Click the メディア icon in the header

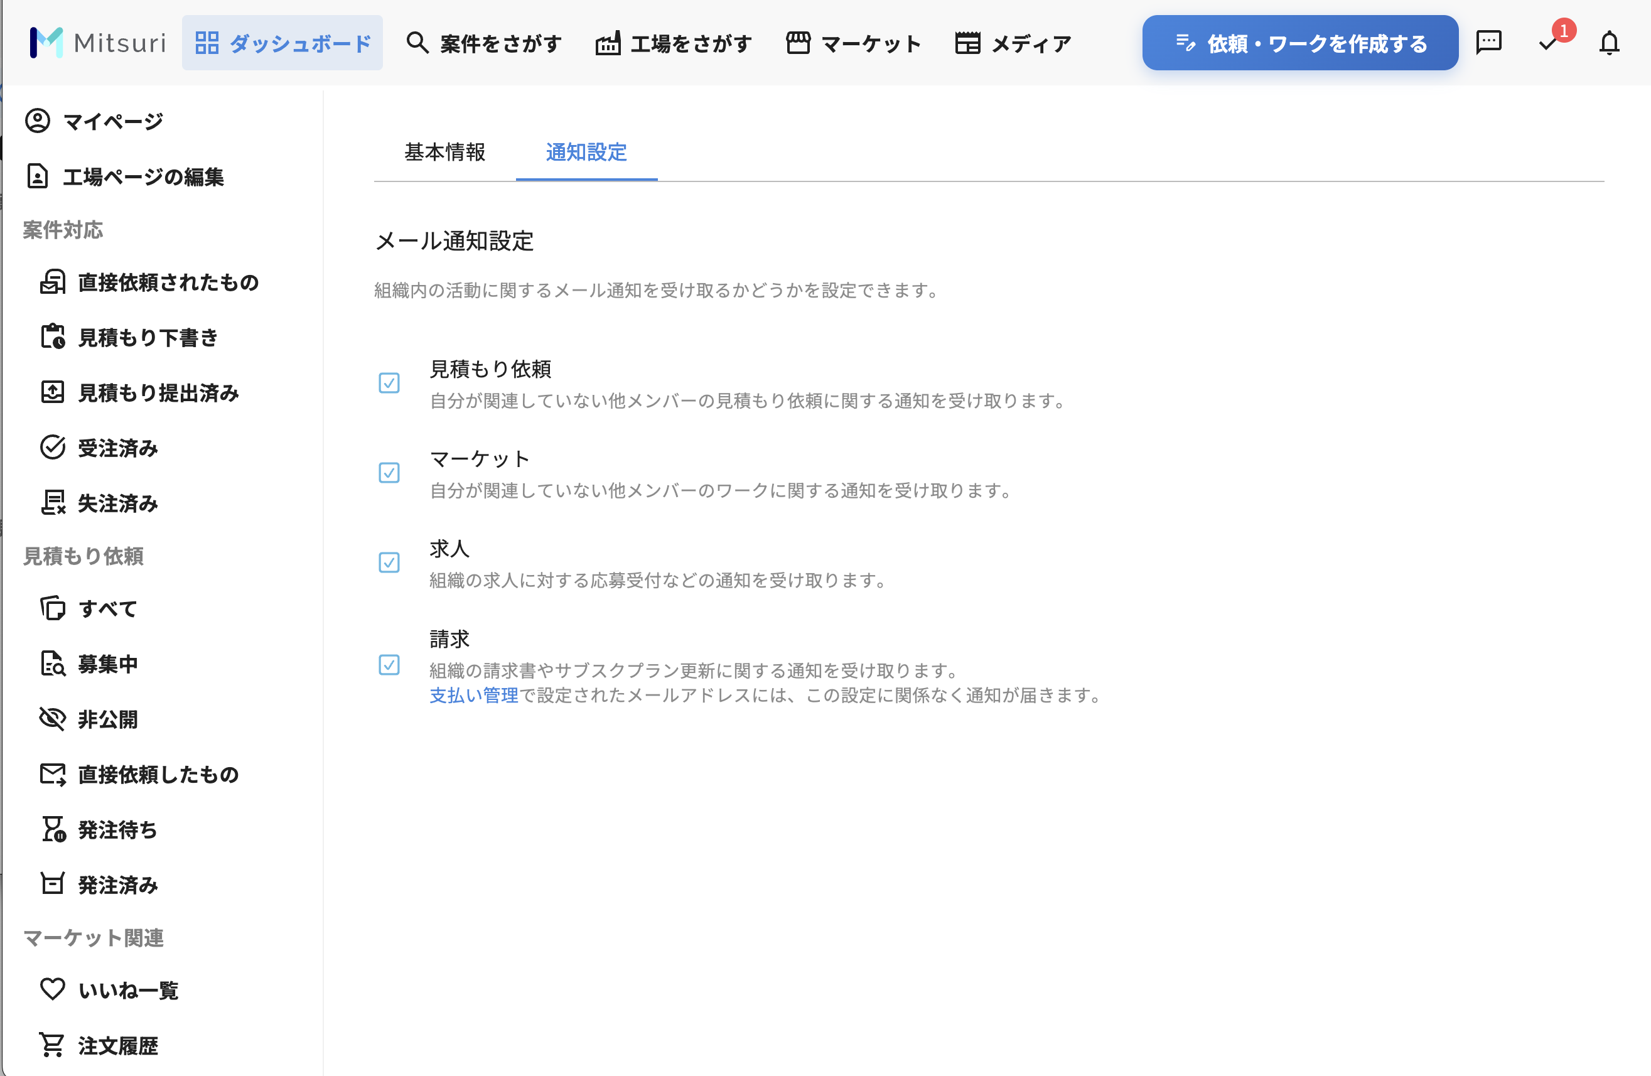pyautogui.click(x=968, y=43)
